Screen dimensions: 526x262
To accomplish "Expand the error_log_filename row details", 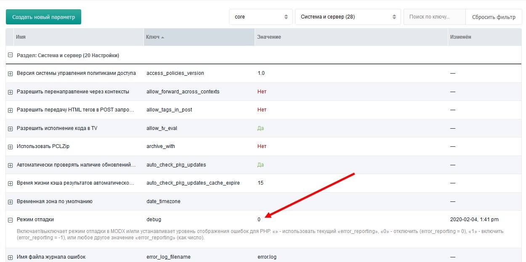I will 11,257.
